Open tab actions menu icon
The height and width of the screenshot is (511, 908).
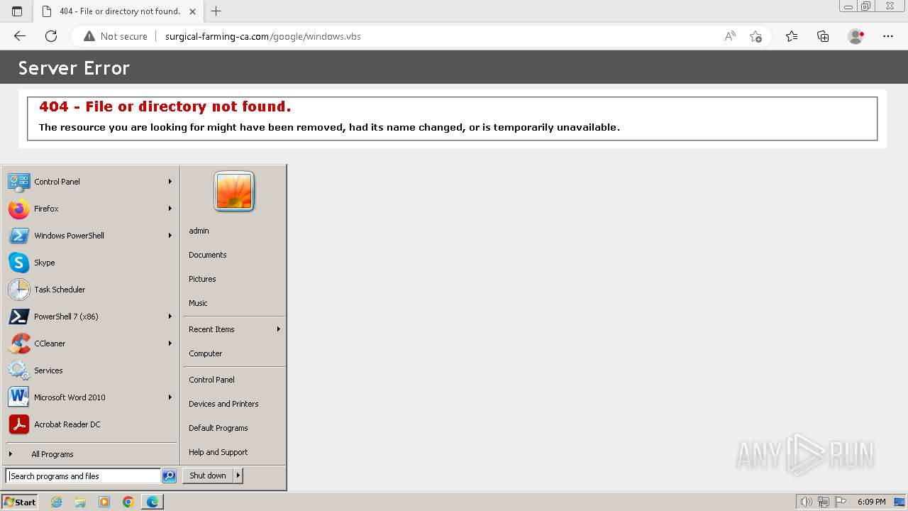pyautogui.click(x=17, y=11)
